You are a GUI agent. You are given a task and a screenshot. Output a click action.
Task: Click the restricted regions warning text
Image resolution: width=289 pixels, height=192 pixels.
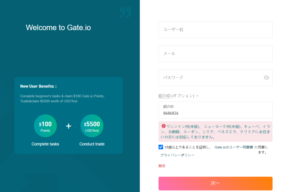215,132
